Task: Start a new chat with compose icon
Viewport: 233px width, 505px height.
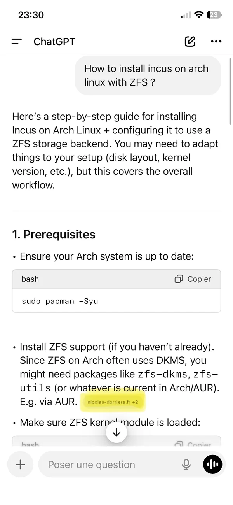Action: 190,41
